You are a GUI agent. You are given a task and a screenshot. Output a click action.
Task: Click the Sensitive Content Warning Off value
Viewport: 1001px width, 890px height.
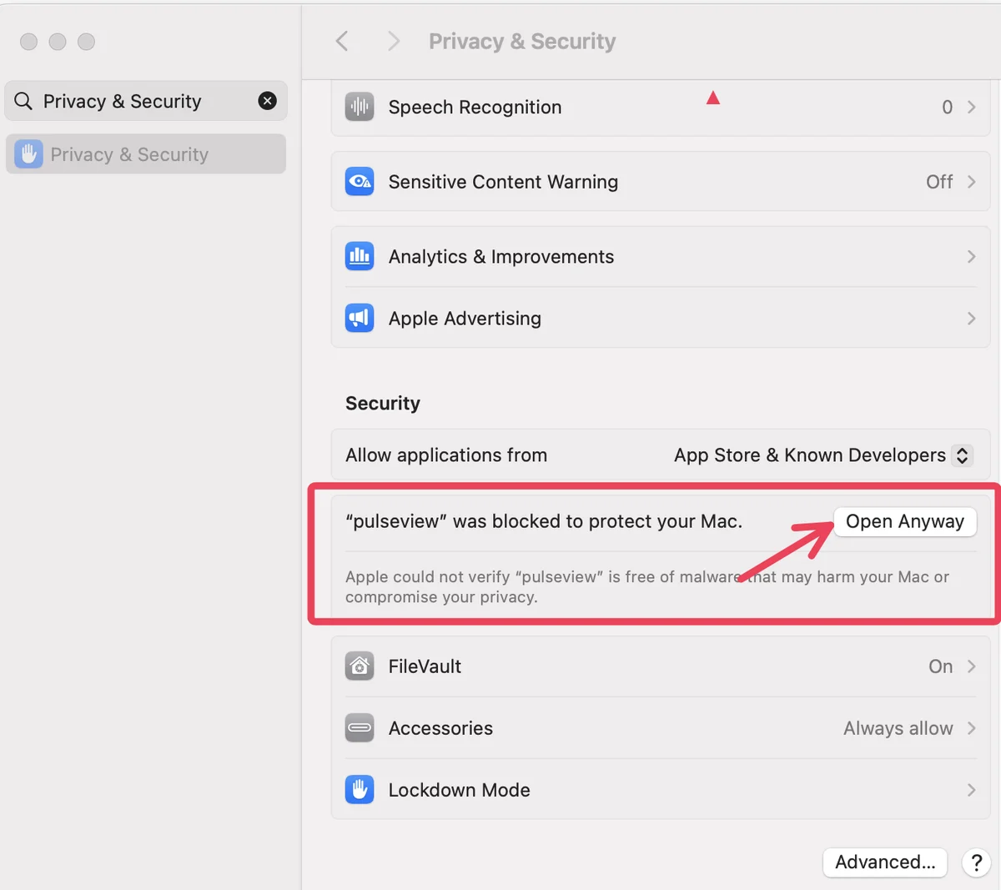point(939,182)
